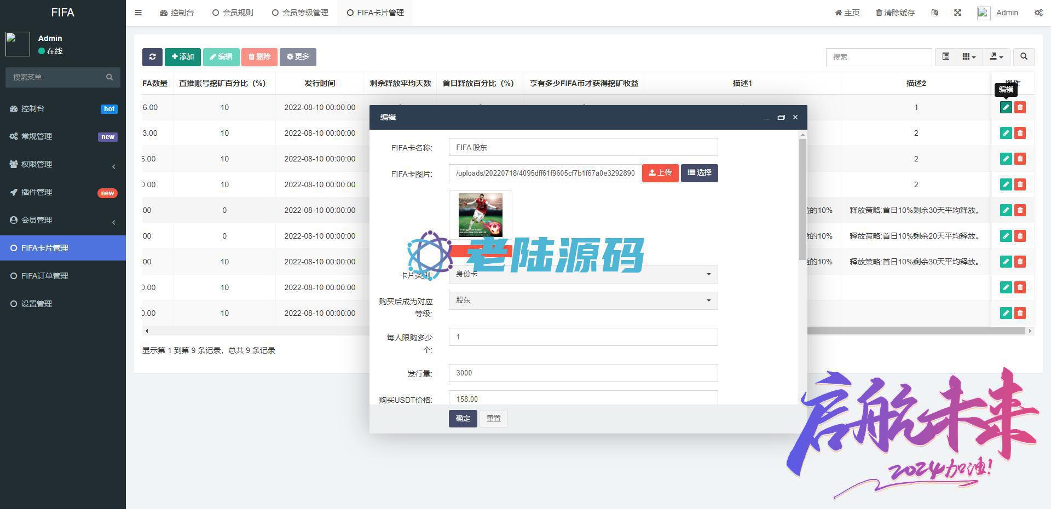The width and height of the screenshot is (1051, 509).
Task: Expand 权限管理 sidebar menu
Action: point(63,164)
